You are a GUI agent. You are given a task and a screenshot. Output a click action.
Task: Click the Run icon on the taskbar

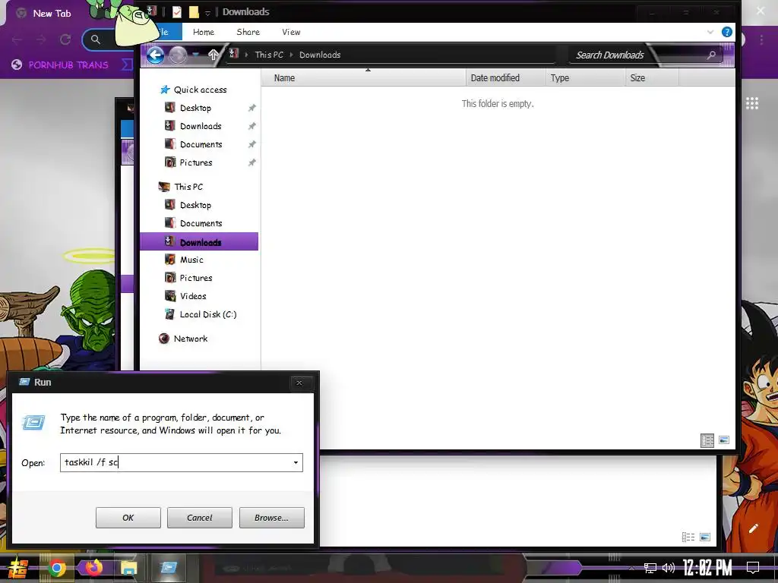point(169,568)
